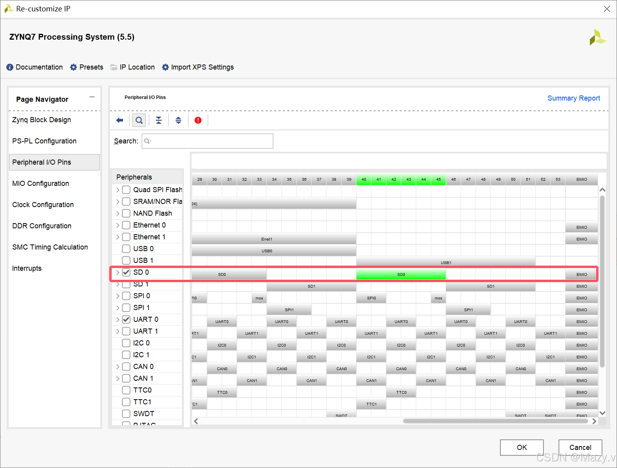Close the Re-customize IP dialog

point(607,9)
